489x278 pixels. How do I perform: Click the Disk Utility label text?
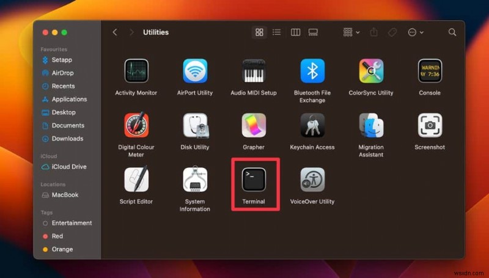(195, 147)
